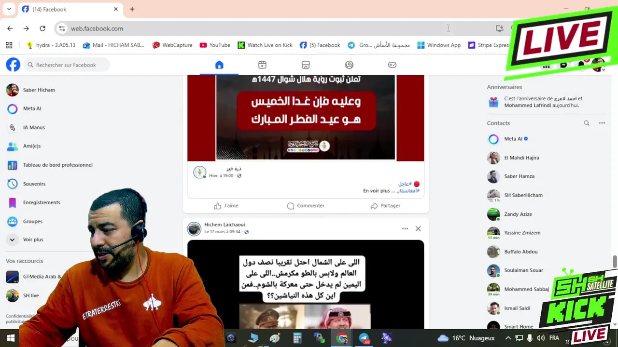The width and height of the screenshot is (618, 347).
Task: Open YouTube bookmark
Action: coord(215,45)
